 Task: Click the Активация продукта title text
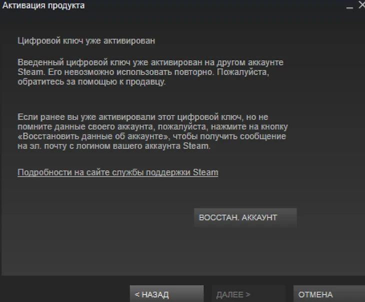coord(43,6)
